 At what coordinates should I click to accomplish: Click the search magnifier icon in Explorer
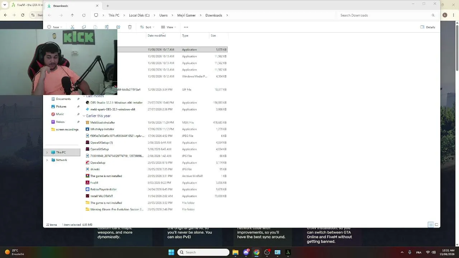[x=433, y=15]
